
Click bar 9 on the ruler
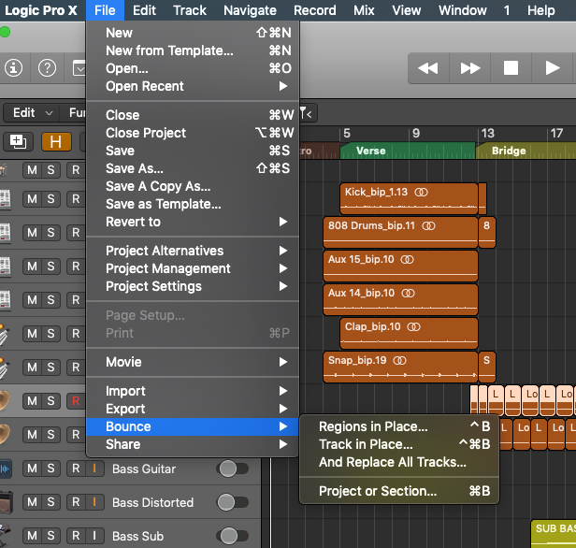pos(416,134)
